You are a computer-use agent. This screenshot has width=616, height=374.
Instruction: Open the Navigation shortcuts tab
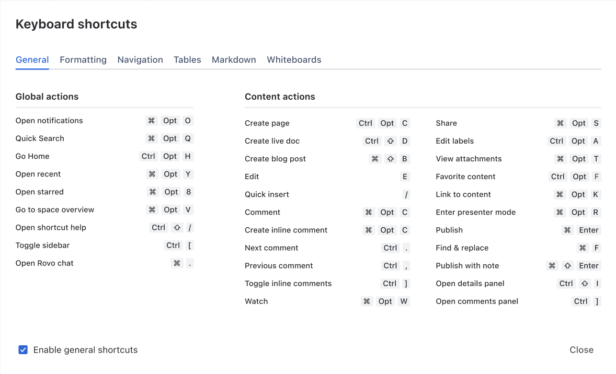(x=140, y=60)
